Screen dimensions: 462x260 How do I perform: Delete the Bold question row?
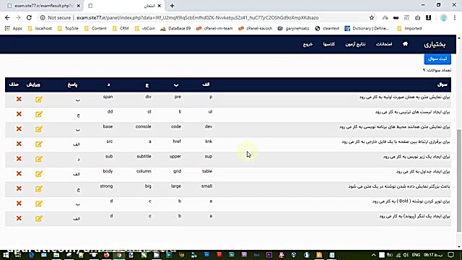(x=19, y=203)
